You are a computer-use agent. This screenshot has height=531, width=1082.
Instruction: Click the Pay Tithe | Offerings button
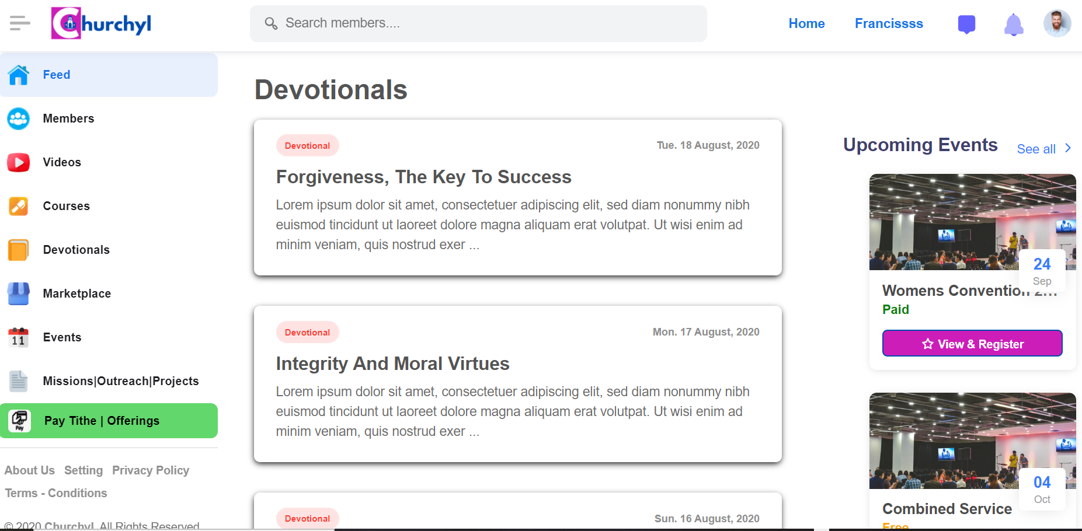coord(109,421)
